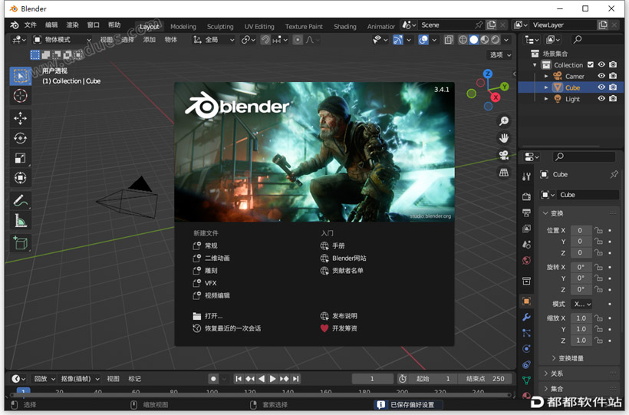Toggle render camera icon for Cube
This screenshot has height=415, width=629.
coord(613,87)
